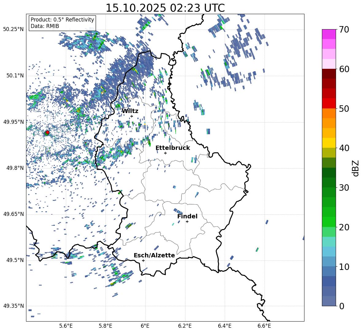Click the Ettelbruck location cross marker
Viewport: 363px width, 332px height.
tap(165, 153)
